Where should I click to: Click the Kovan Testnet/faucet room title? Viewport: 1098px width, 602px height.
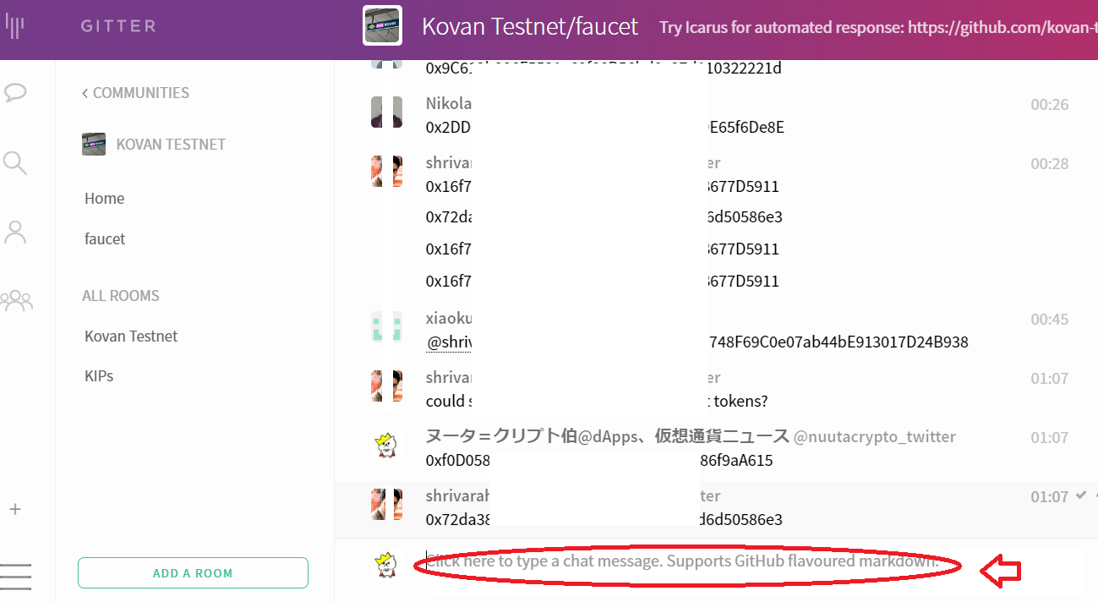(x=530, y=26)
